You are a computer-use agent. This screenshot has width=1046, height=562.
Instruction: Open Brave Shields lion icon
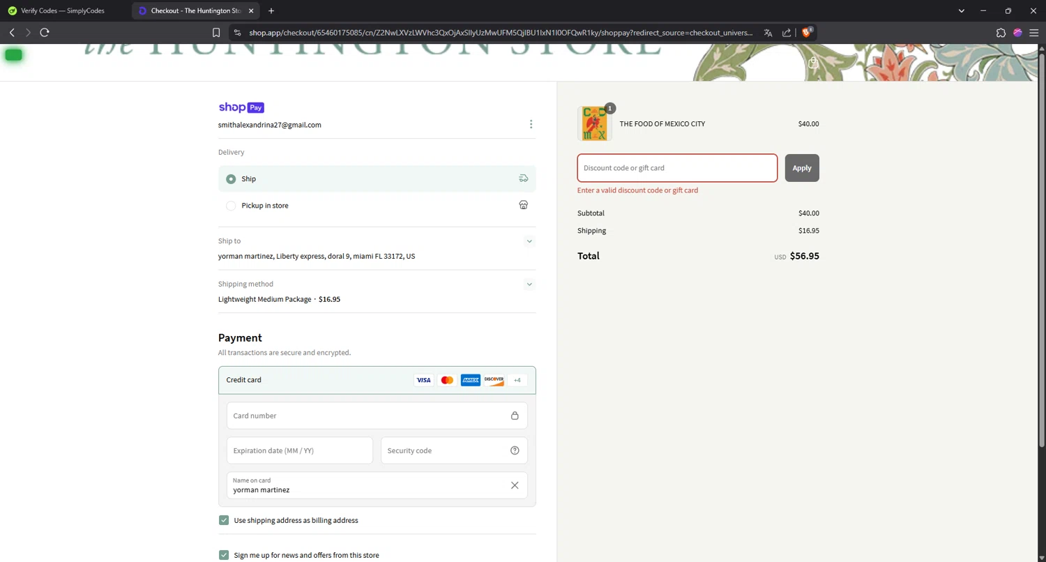coord(807,32)
